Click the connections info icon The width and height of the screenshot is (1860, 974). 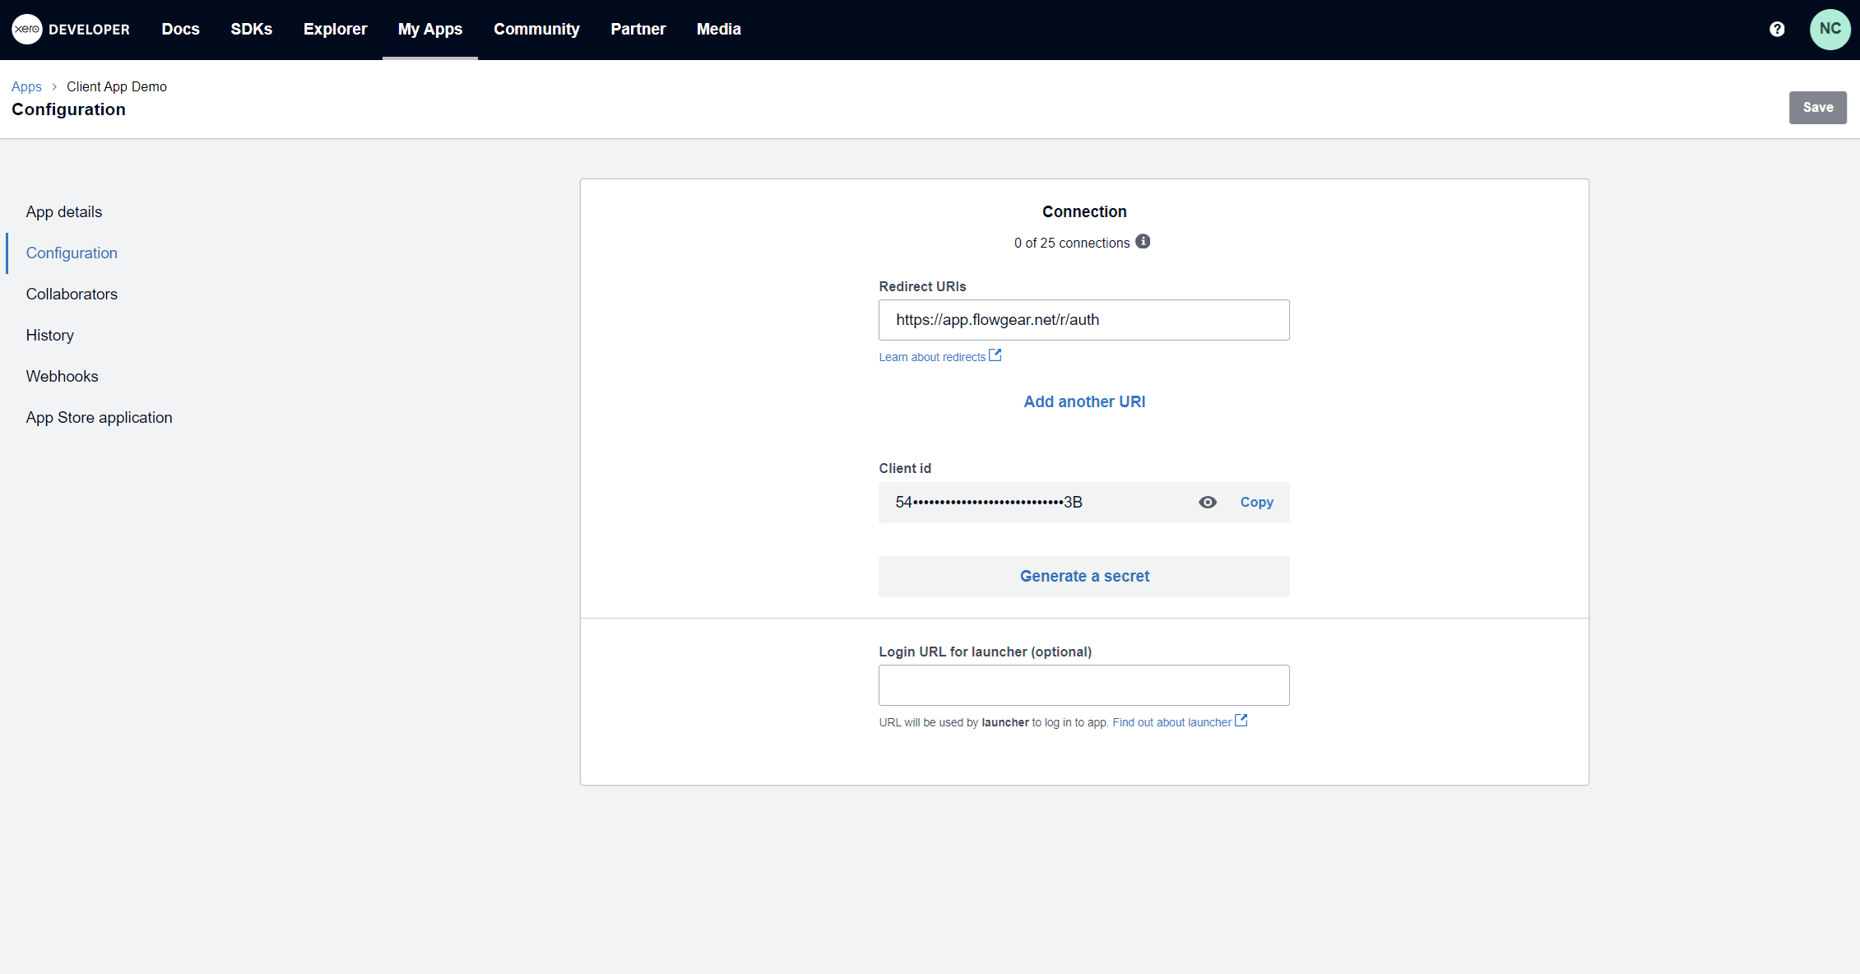[x=1143, y=242]
